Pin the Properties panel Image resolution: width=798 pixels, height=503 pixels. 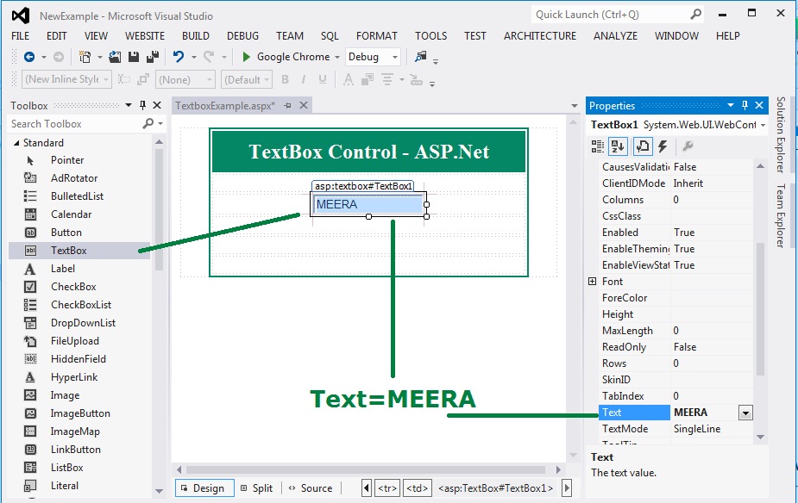coord(743,105)
